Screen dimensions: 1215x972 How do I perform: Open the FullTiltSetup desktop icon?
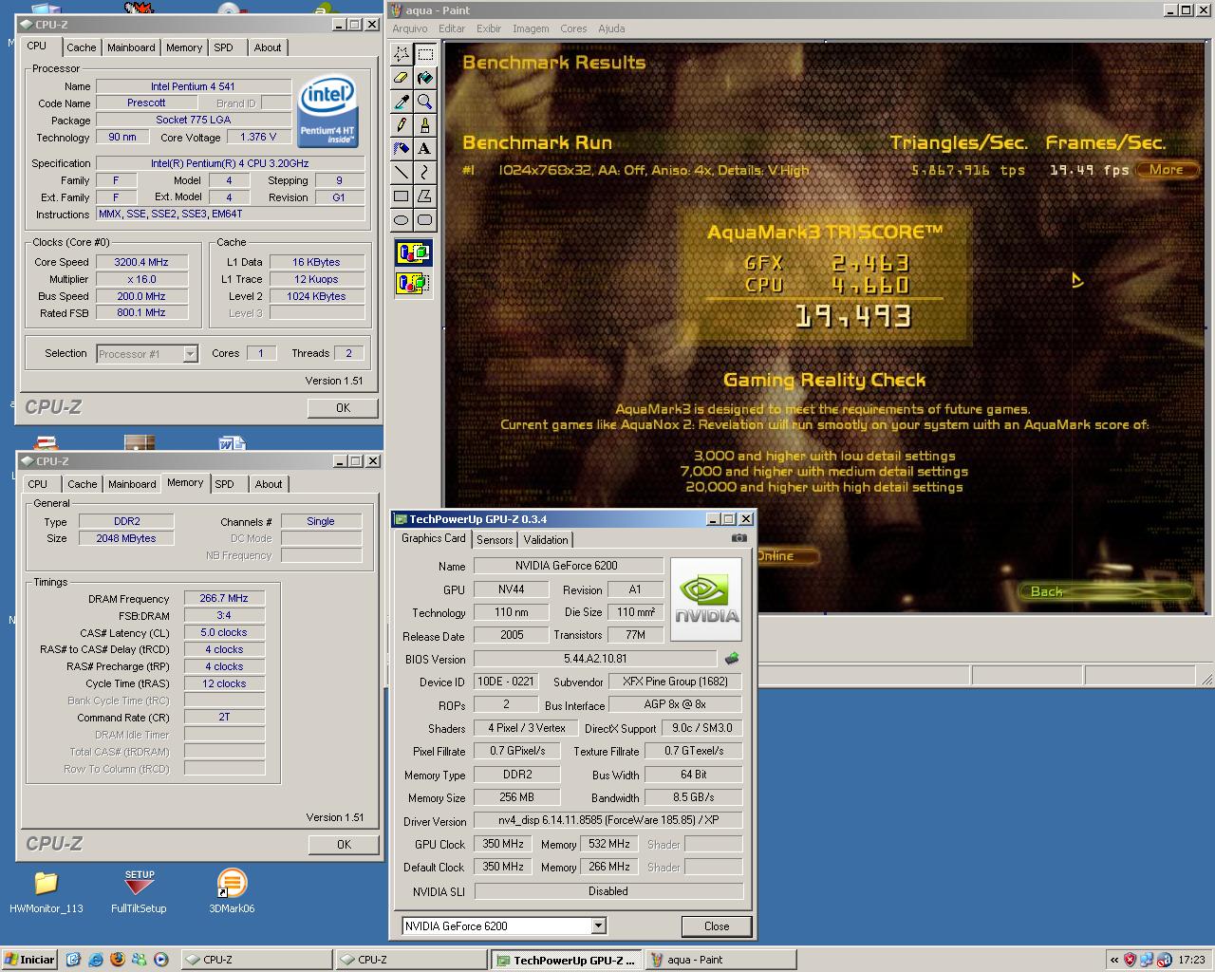[139, 892]
